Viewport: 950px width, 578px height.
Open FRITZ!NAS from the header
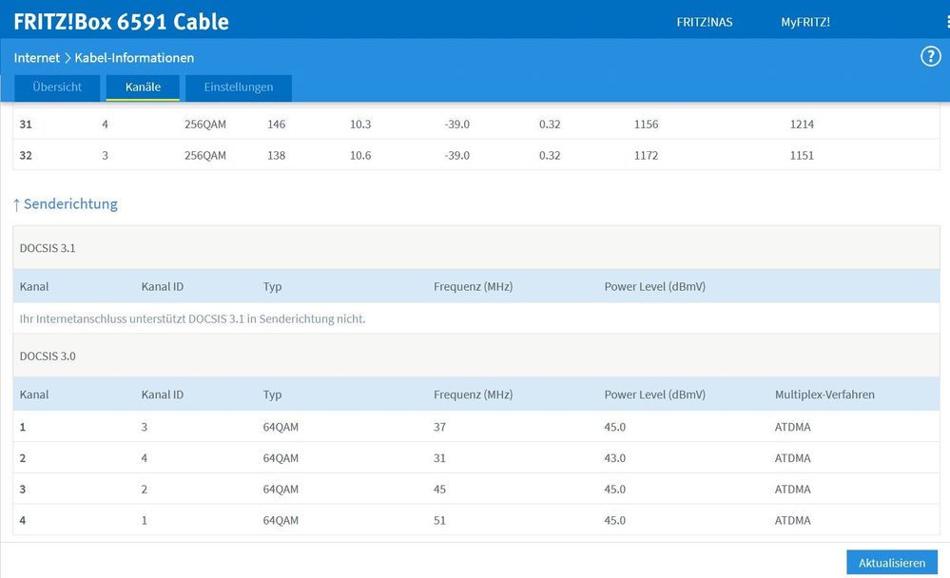704,21
